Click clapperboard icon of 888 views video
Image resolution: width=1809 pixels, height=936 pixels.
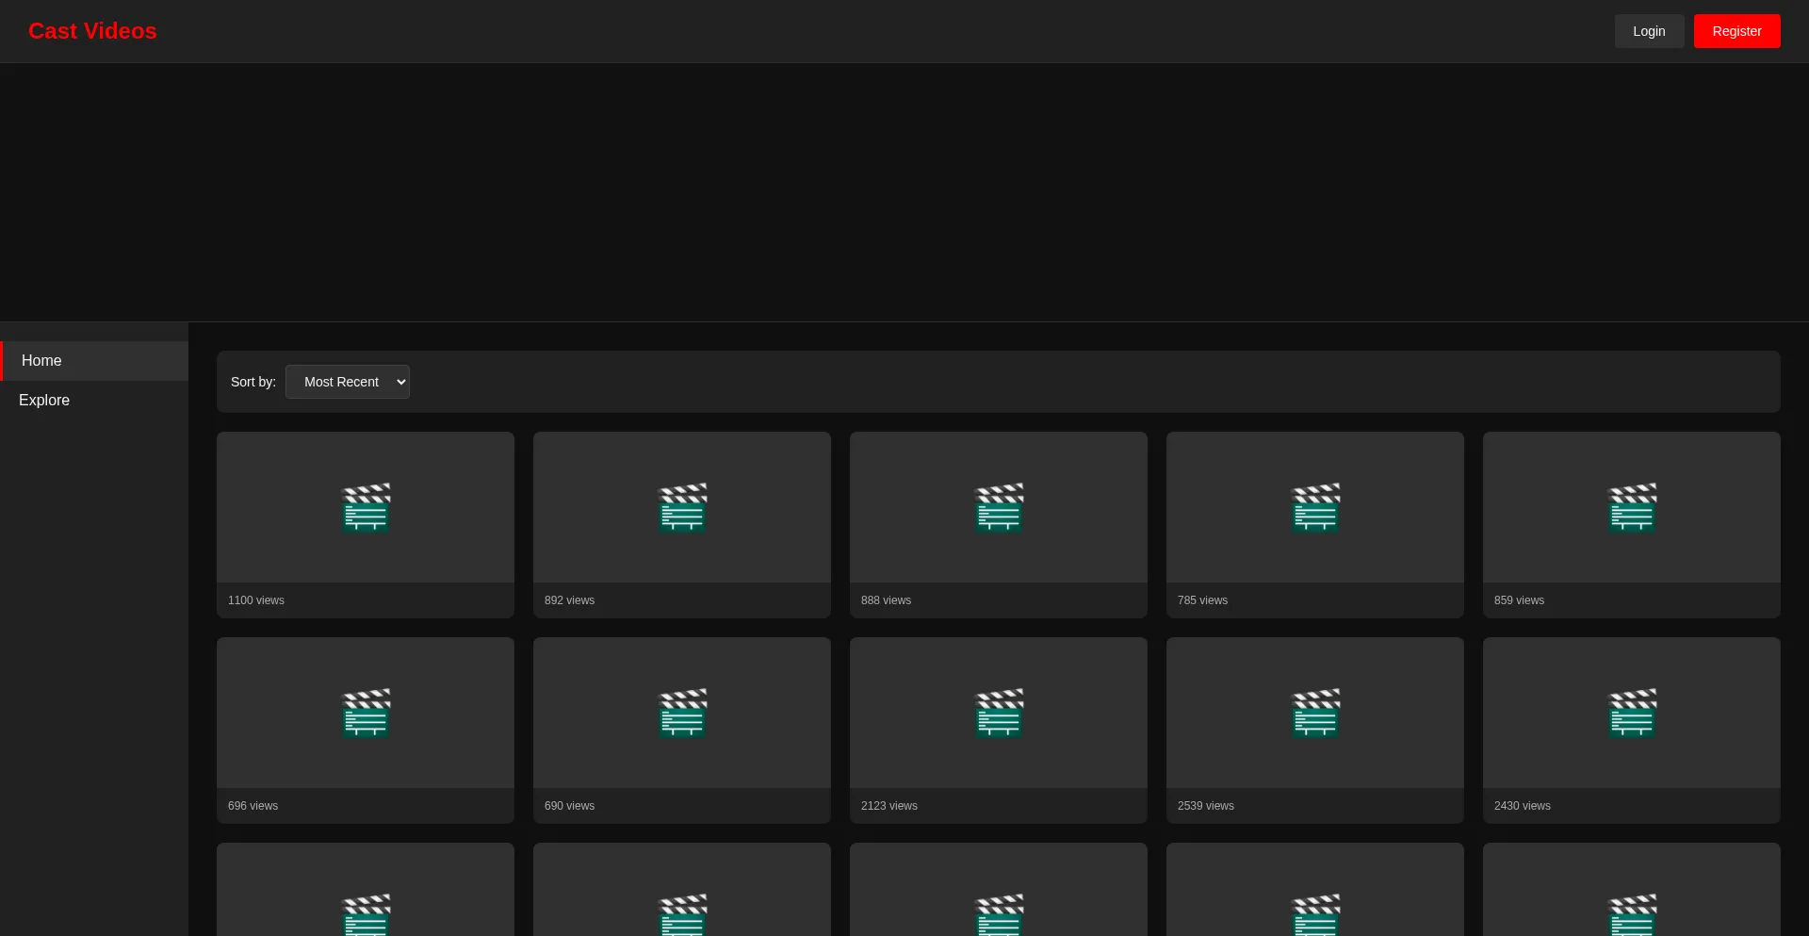point(999,508)
